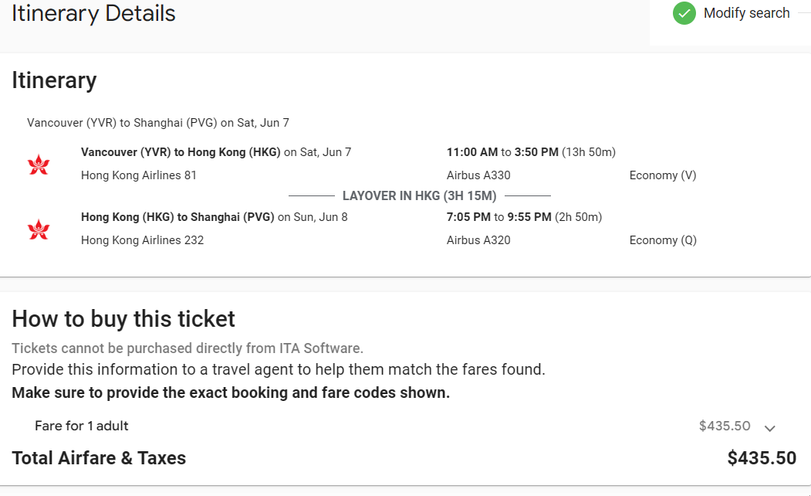Click the Airbus A320 aircraft text
Image resolution: width=811 pixels, height=496 pixels.
(x=478, y=240)
